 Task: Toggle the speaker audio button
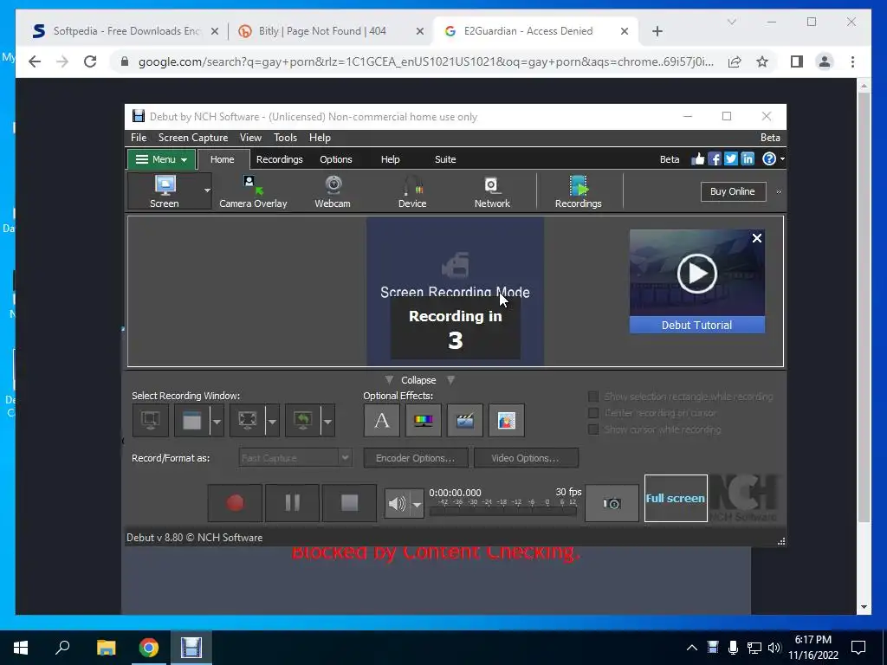[397, 503]
